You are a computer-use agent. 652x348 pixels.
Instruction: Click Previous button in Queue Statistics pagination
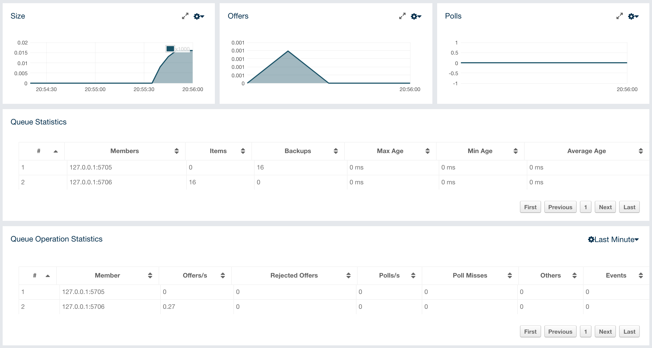(560, 207)
